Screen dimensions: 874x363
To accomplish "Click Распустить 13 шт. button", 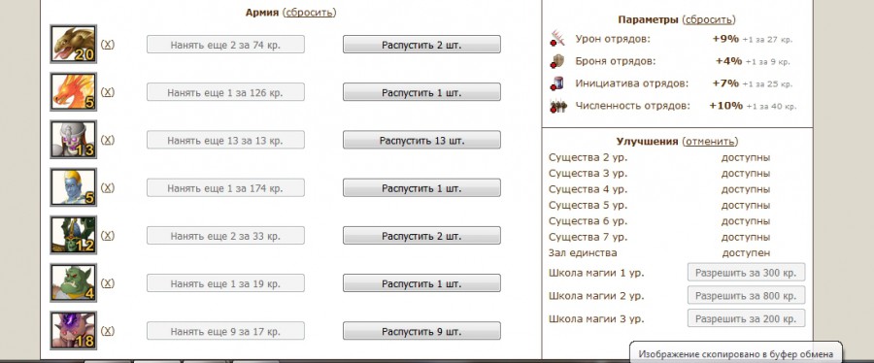I will [422, 141].
